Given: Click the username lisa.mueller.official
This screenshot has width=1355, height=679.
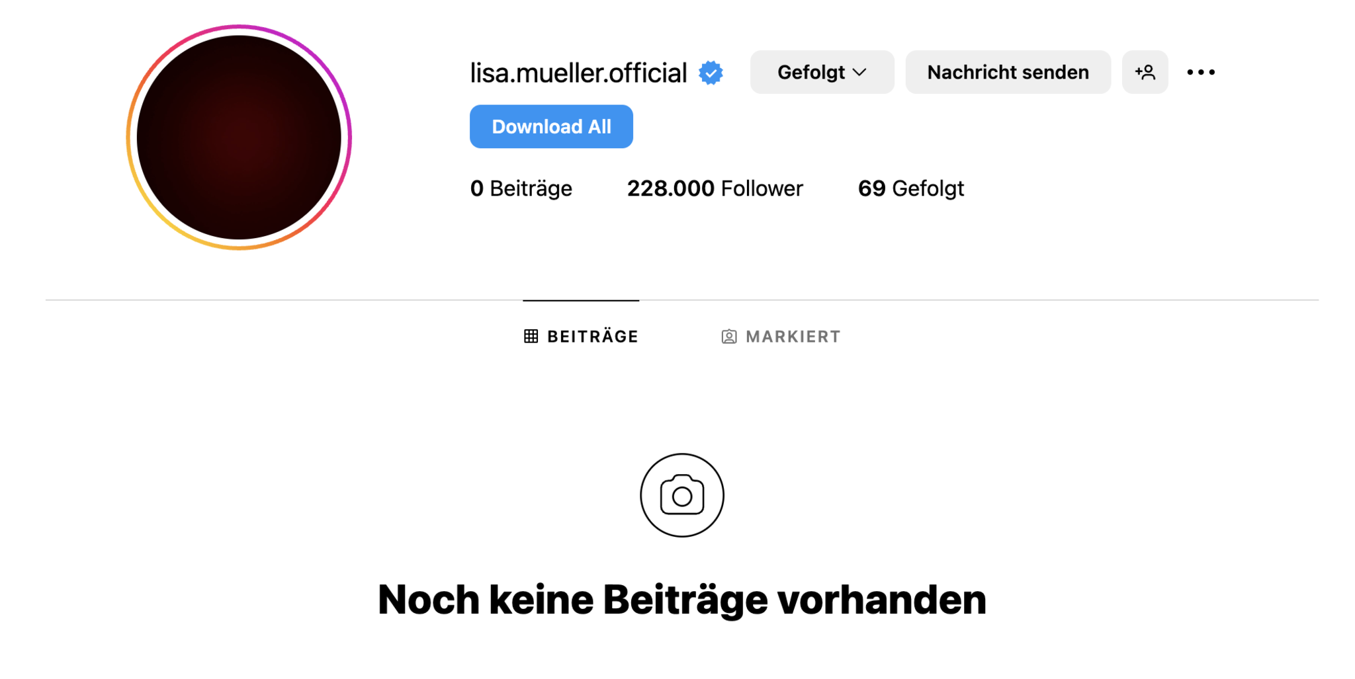Looking at the screenshot, I should pyautogui.click(x=578, y=73).
